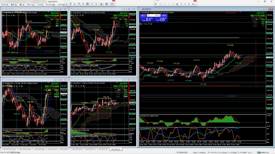Viewport: 275px width, 154px height.
Task: Toggle candlestick chart mode icon
Action: pos(70,4)
